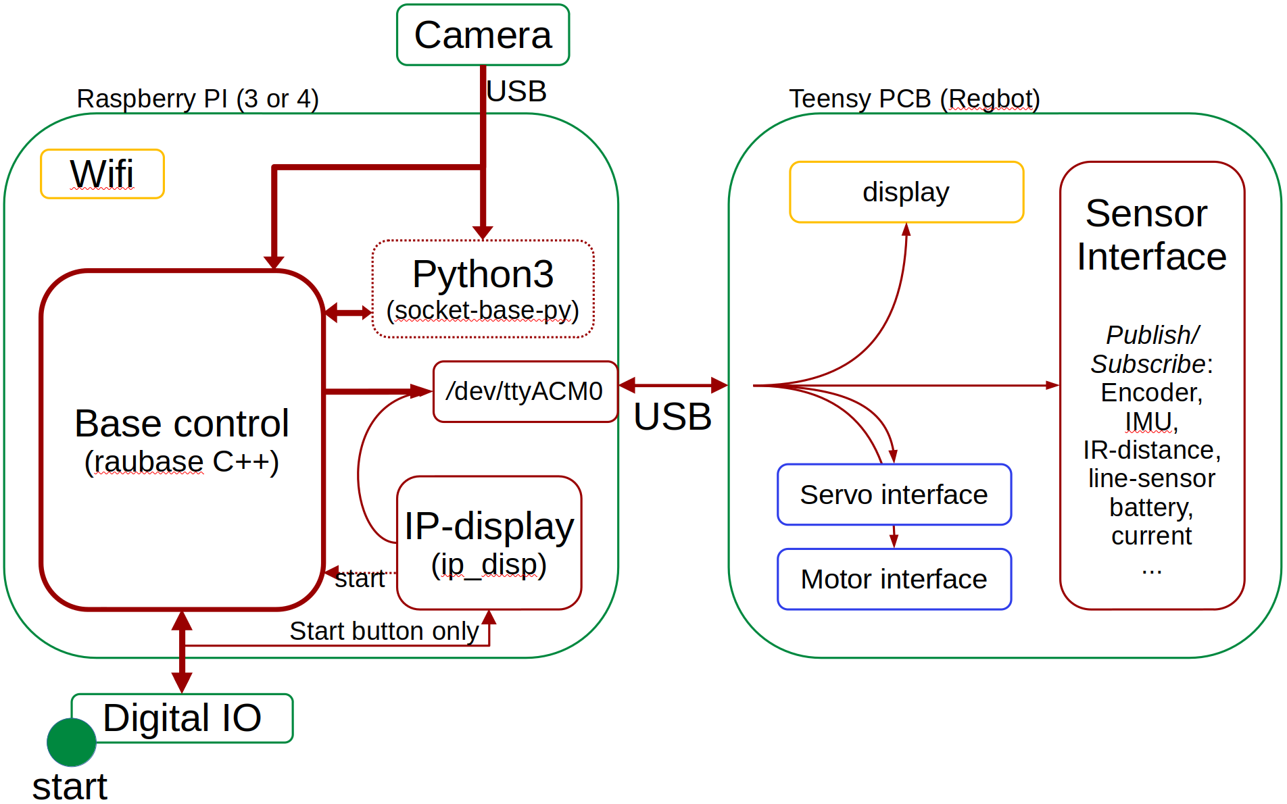Image resolution: width=1287 pixels, height=804 pixels.
Task: Click the yellow display box in Teensy
Action: [906, 193]
